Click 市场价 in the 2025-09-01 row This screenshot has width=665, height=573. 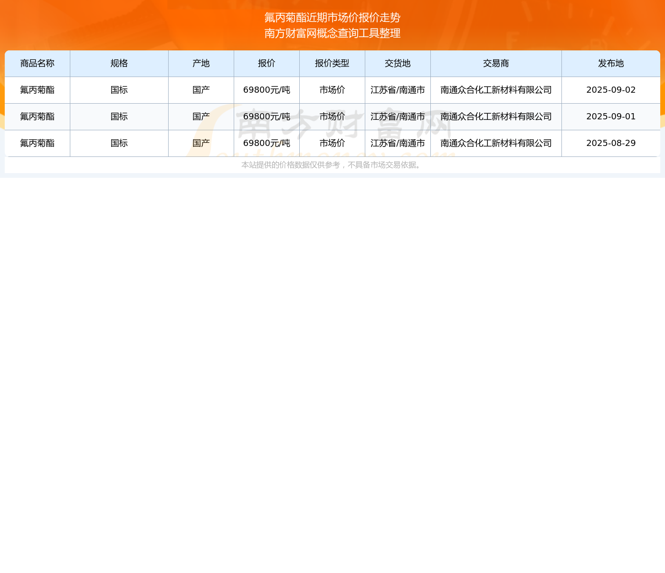[332, 117]
